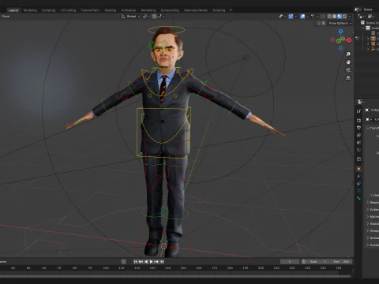Open the View Layer properties tab
The width and height of the screenshot is (379, 284).
pyautogui.click(x=358, y=135)
